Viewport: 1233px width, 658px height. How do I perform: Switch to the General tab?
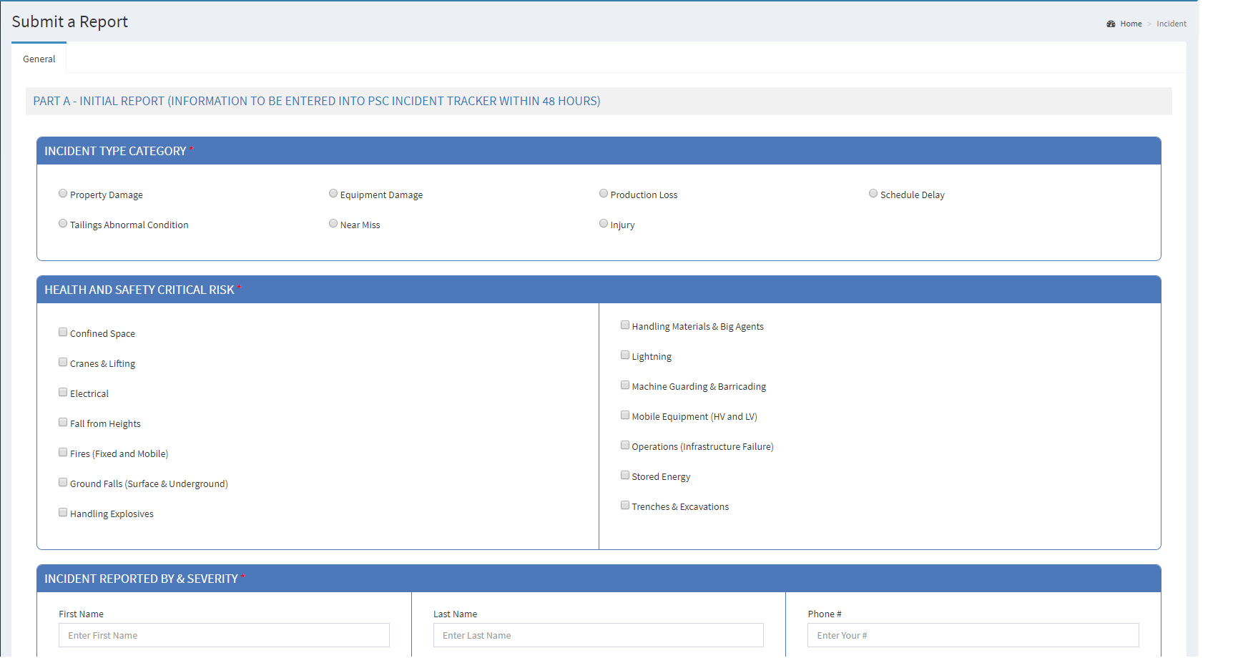coord(39,59)
